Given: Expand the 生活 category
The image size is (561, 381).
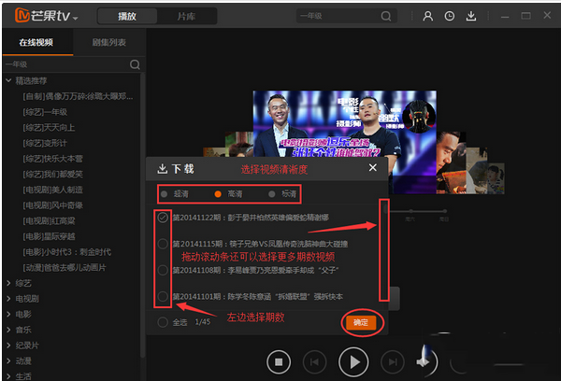Looking at the screenshot, I should point(8,376).
